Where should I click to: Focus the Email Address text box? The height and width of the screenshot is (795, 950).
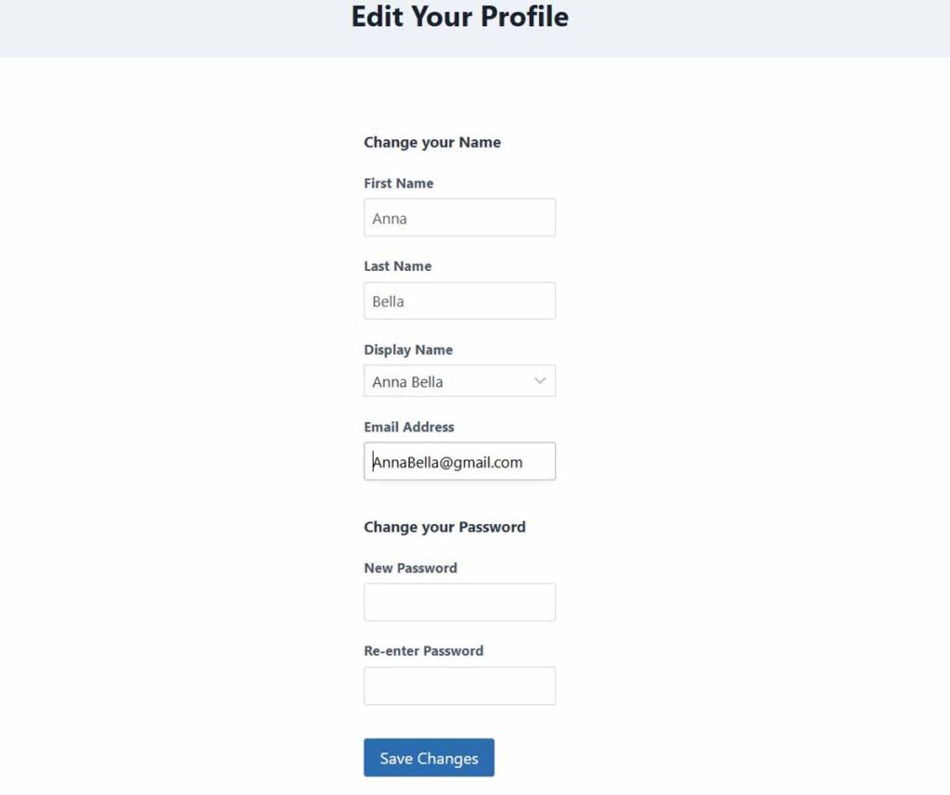(x=459, y=461)
